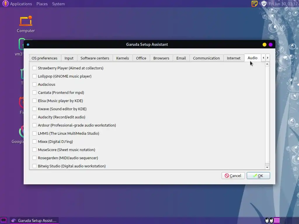Switch to the Communication tab

click(206, 58)
